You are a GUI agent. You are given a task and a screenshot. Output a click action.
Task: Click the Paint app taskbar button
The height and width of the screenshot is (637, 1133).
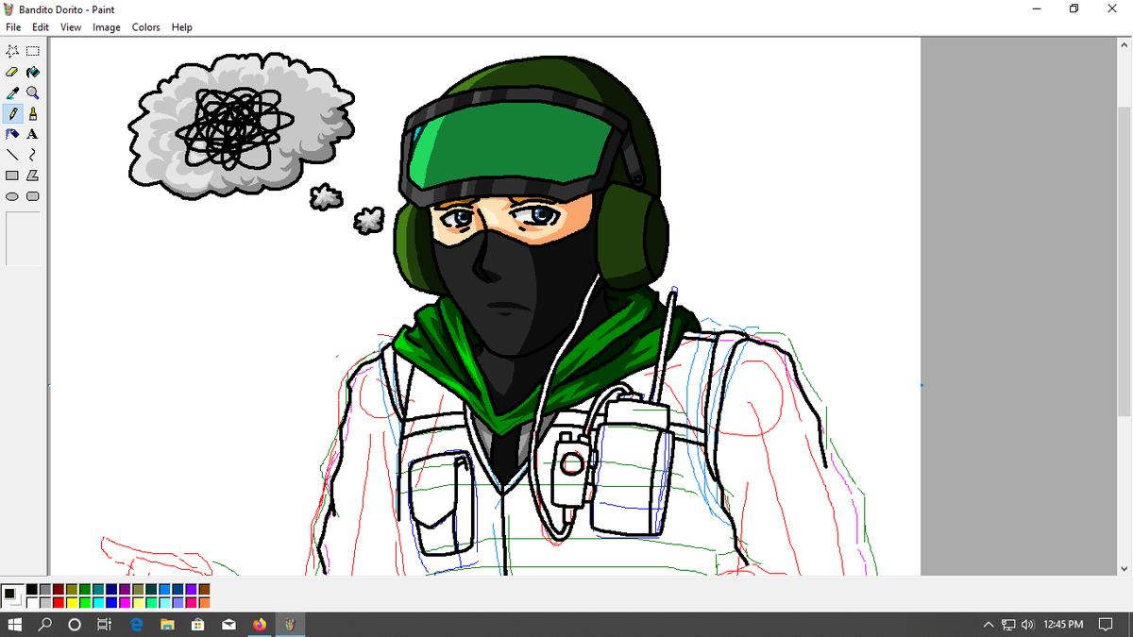[x=290, y=625]
